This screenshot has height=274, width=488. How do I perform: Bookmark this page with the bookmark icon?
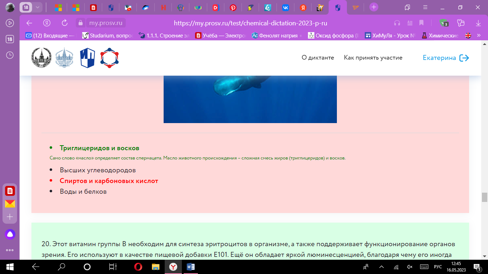(422, 23)
